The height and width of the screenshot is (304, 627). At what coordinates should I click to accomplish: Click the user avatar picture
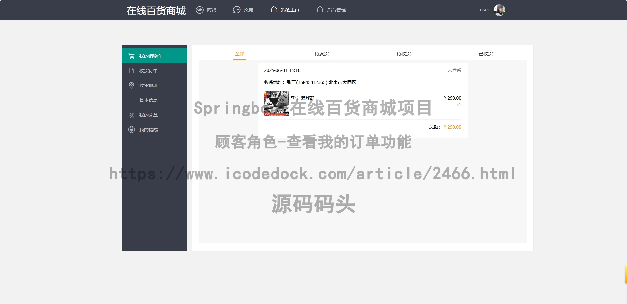pyautogui.click(x=499, y=10)
